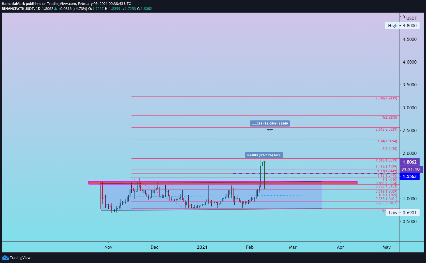The width and height of the screenshot is (426, 263).
Task: Click the 4.0000 price axis label
Action: tap(410, 62)
